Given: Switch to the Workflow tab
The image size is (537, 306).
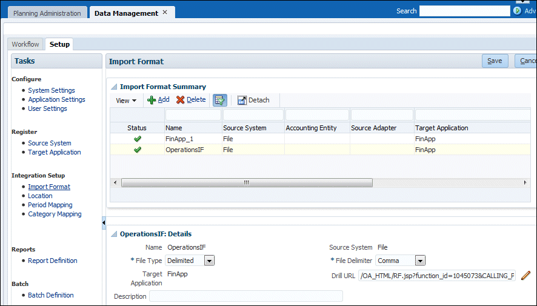Looking at the screenshot, I should [25, 44].
